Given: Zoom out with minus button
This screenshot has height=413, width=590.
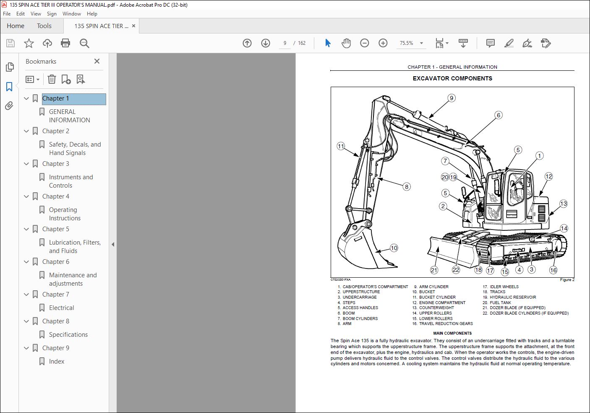Looking at the screenshot, I should [365, 43].
